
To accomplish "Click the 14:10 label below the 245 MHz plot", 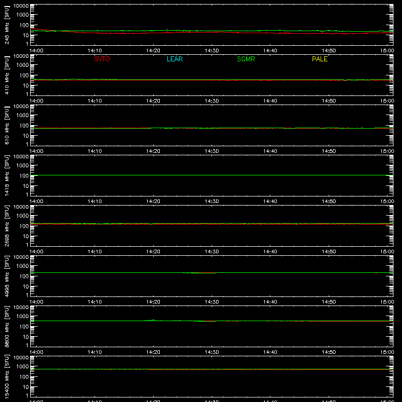I will point(95,51).
